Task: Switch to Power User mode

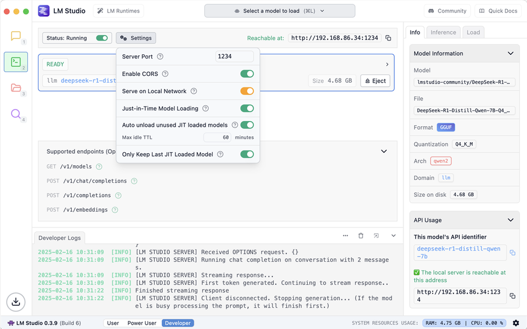Action: point(142,323)
